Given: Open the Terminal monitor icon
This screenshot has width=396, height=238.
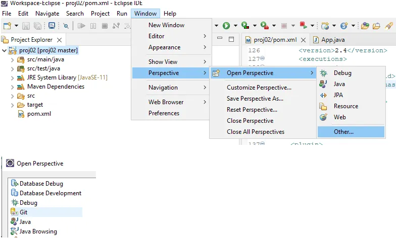Looking at the screenshot, I should 52,26.
